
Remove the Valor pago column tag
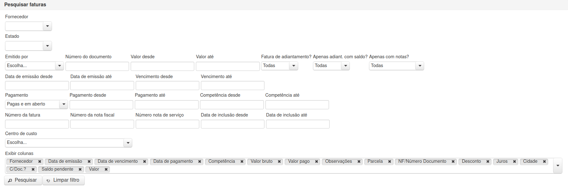[x=316, y=162]
